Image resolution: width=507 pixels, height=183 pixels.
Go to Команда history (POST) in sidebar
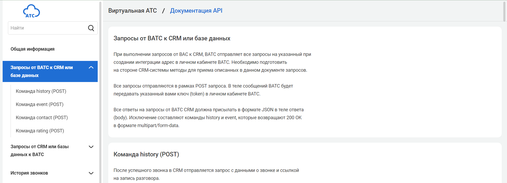coord(41,91)
